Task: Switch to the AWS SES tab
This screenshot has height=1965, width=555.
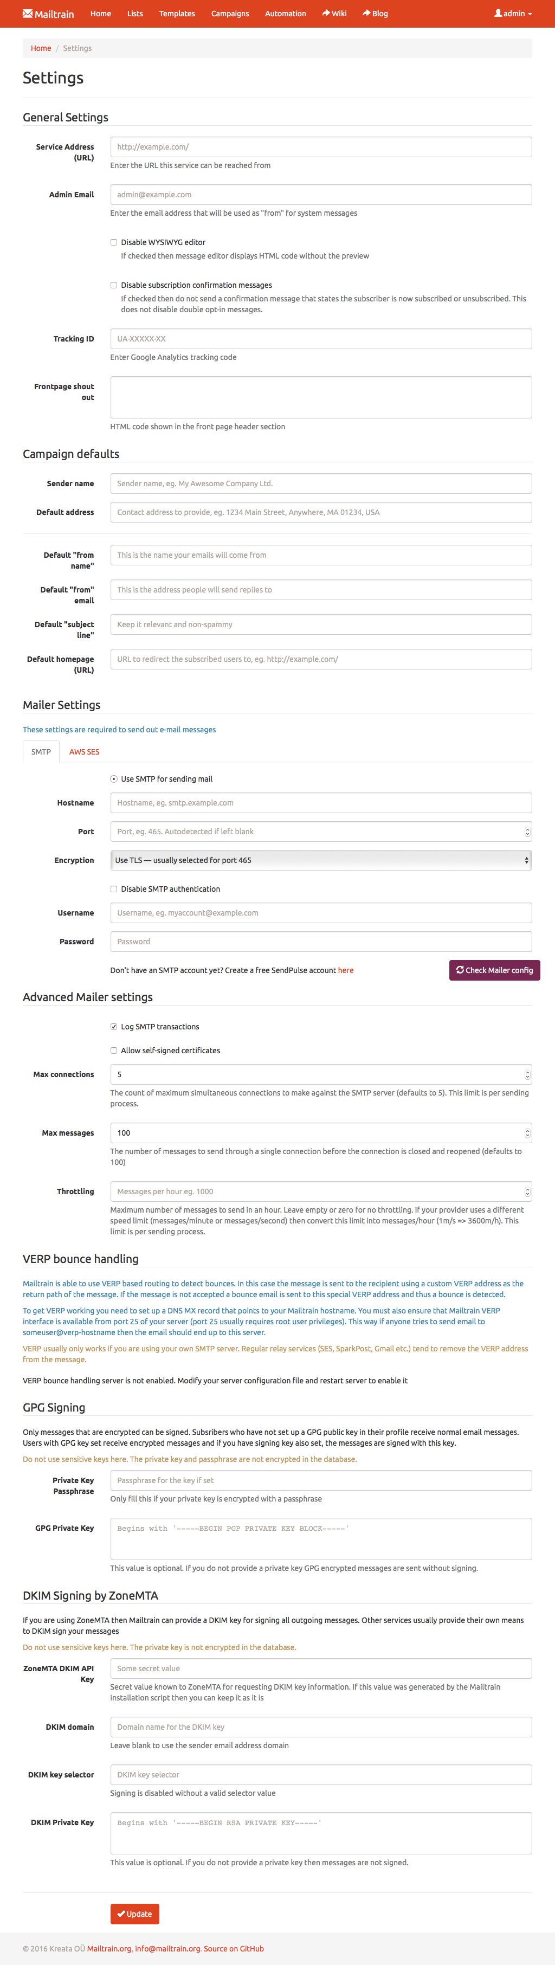Action: 84,751
